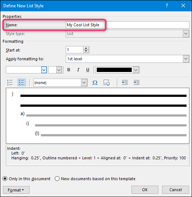192x197 pixels.
Task: Toggle Italic formatting
Action: (x=78, y=70)
